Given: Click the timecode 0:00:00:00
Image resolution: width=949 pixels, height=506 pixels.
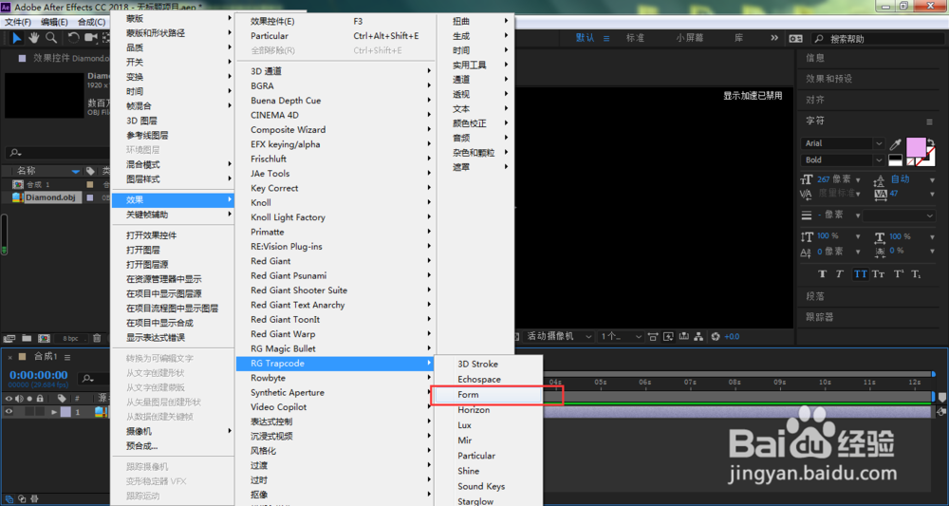Looking at the screenshot, I should coord(39,375).
